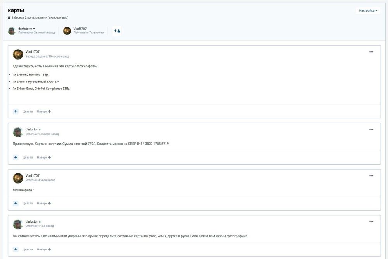Click darkstorm author name on last message
Screen dimensions: 388x259
coord(33,221)
